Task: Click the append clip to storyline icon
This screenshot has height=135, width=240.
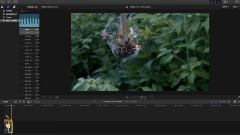Action: 24,102
